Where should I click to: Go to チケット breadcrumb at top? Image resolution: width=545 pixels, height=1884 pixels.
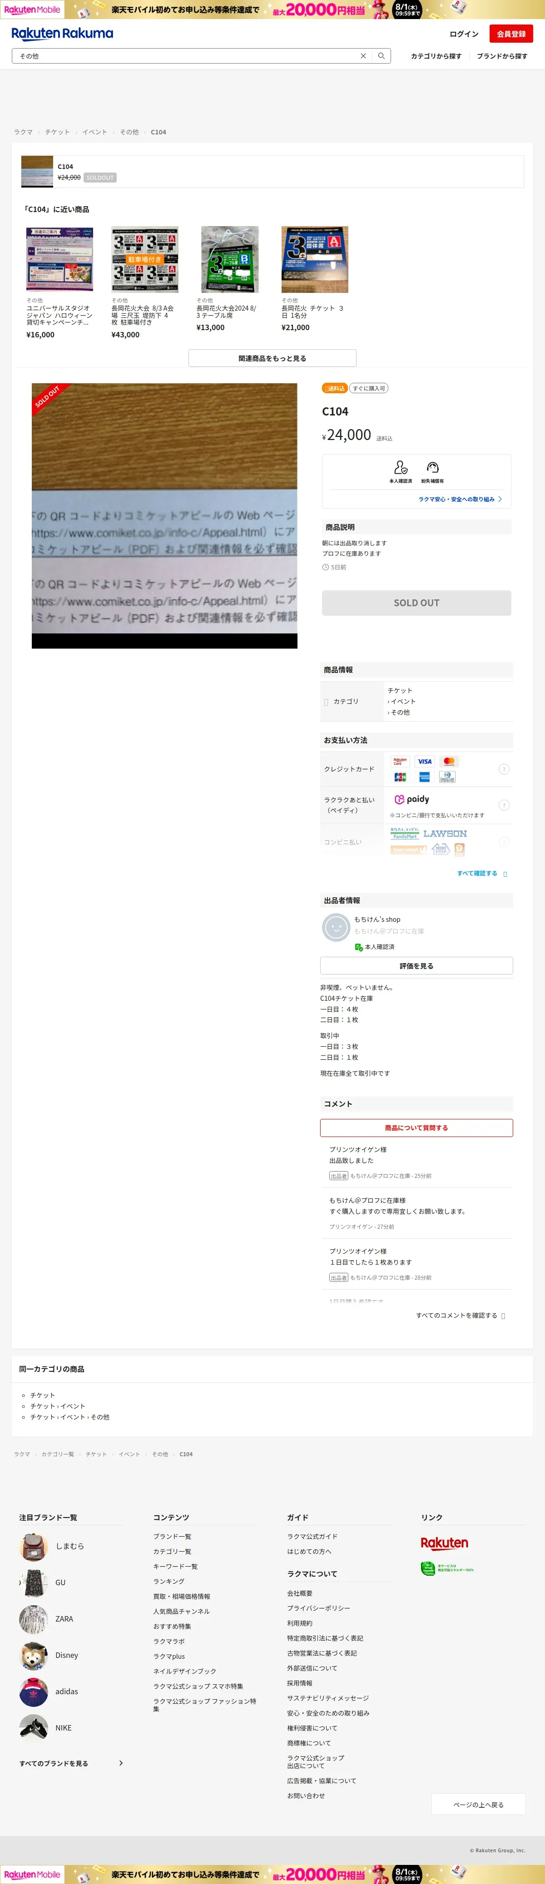(57, 133)
